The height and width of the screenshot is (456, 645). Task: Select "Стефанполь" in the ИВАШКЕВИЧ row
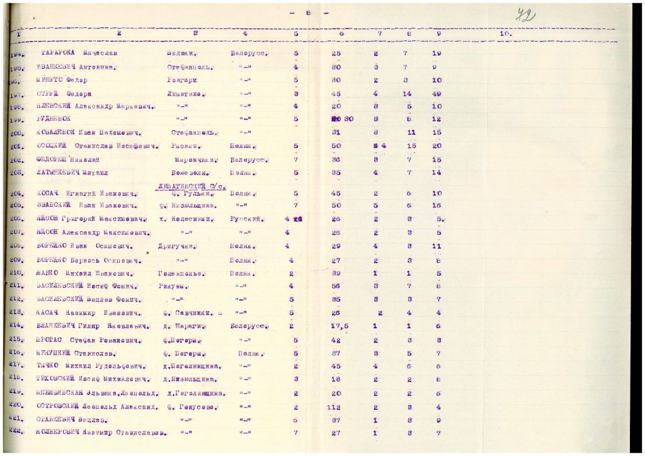coord(190,67)
